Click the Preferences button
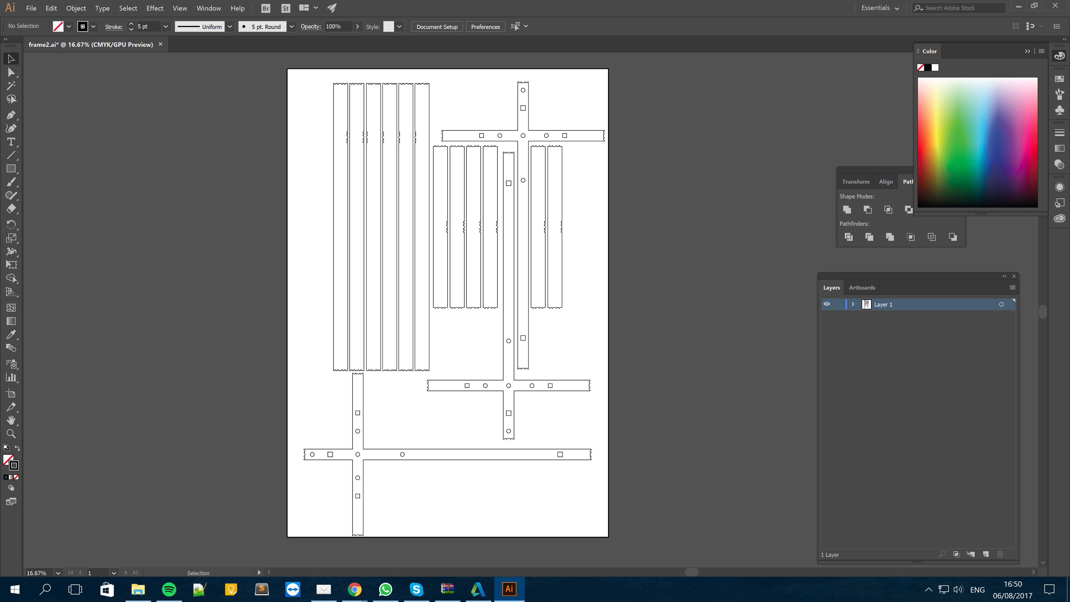 pyautogui.click(x=486, y=26)
